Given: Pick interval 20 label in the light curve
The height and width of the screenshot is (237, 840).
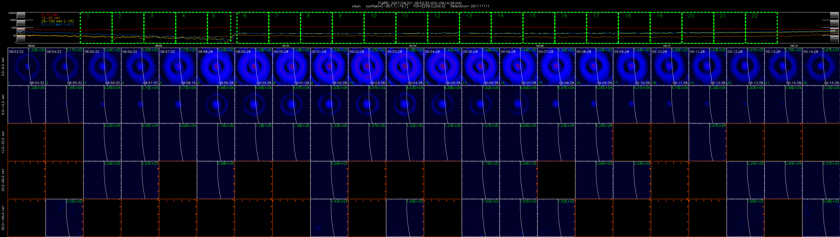Looking at the screenshot, I should pos(691,16).
